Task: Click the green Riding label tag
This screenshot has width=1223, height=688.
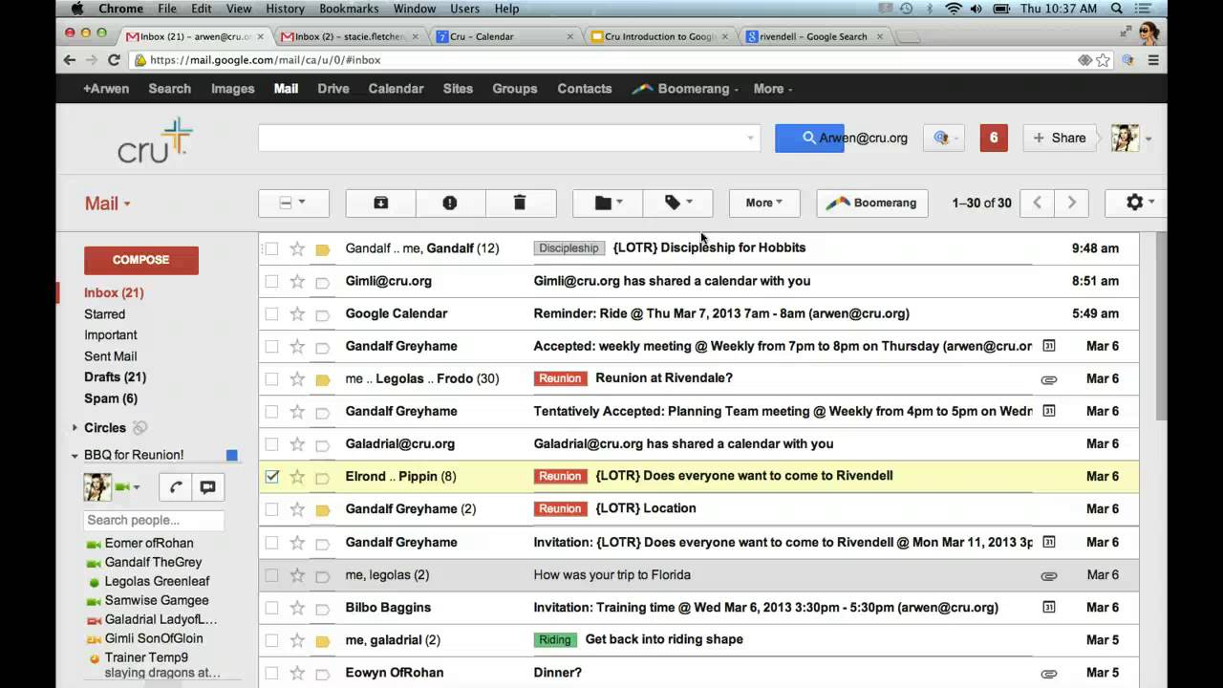Action: [x=554, y=640]
